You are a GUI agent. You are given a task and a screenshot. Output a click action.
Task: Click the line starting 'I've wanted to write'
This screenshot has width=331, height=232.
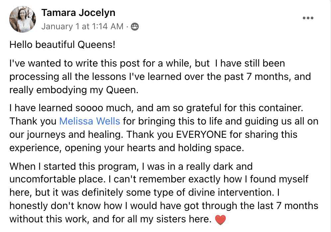[147, 63]
